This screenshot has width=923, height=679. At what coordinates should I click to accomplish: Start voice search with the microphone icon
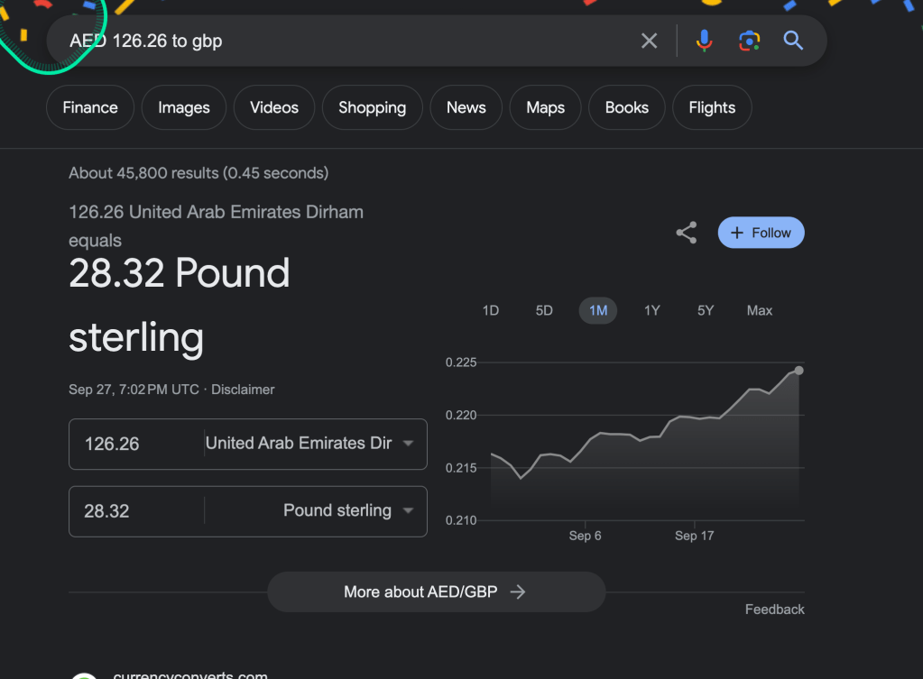[x=704, y=41]
